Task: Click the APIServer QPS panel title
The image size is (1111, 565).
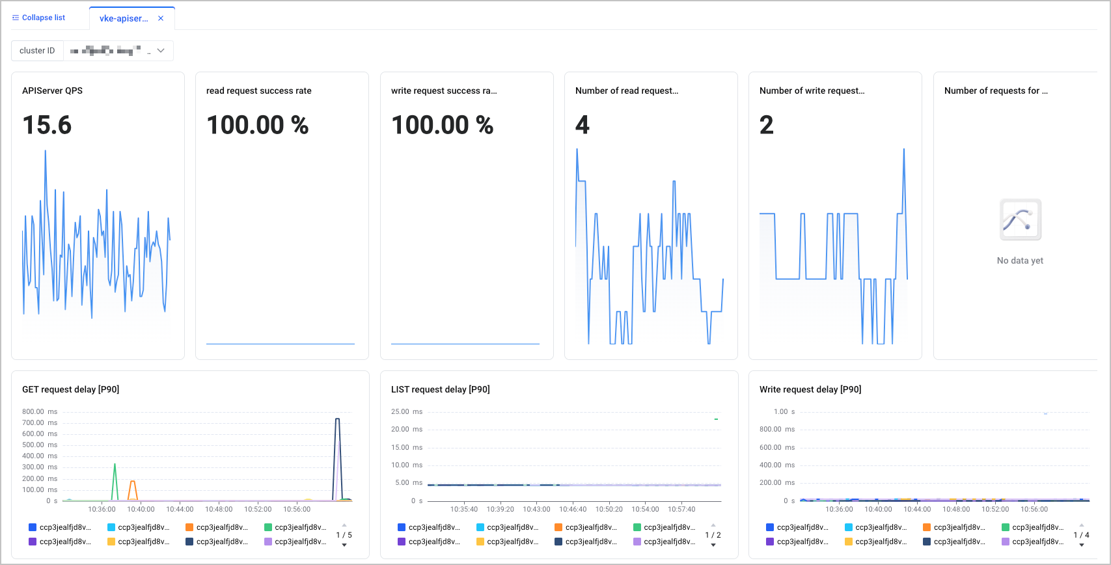Action: 52,90
